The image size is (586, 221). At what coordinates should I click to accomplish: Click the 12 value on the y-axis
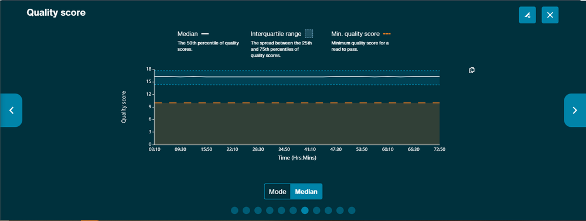[149, 94]
